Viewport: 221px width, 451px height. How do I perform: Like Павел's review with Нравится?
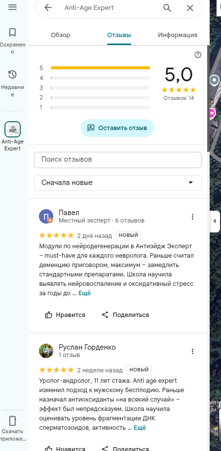click(x=65, y=315)
